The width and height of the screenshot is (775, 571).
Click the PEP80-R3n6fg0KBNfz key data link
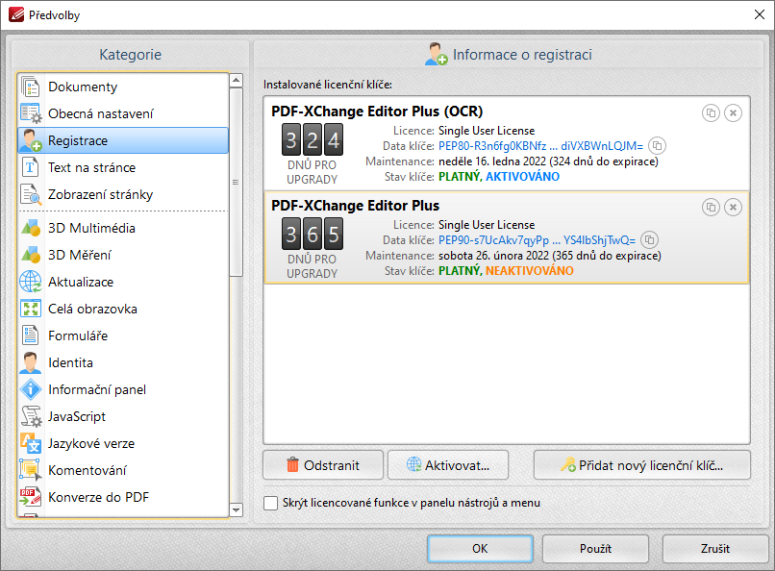pyautogui.click(x=540, y=146)
